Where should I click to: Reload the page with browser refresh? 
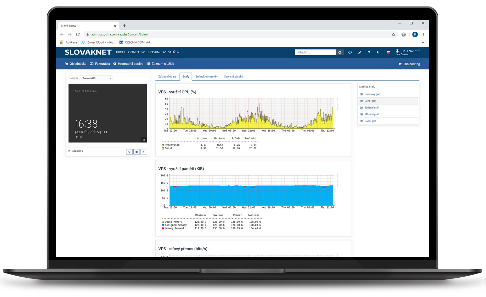pos(78,34)
